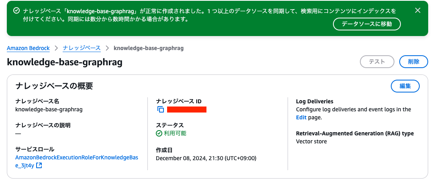Click the success checkmark icon in banner
This screenshot has width=433, height=185.
16,11
